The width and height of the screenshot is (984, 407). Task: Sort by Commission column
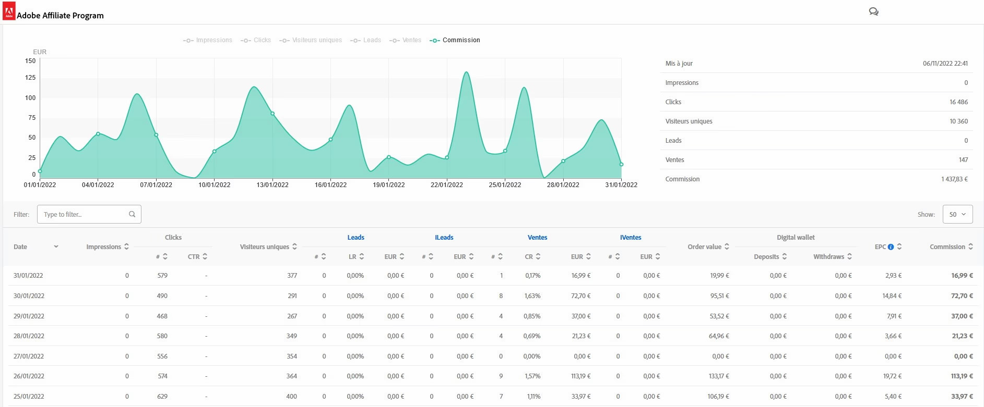coord(970,246)
